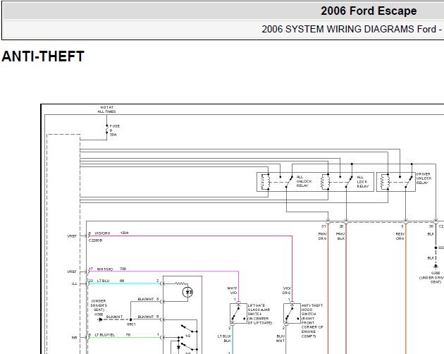Click the '1/2' switch contact in module
This screenshot has height=354, width=444.
(189, 329)
